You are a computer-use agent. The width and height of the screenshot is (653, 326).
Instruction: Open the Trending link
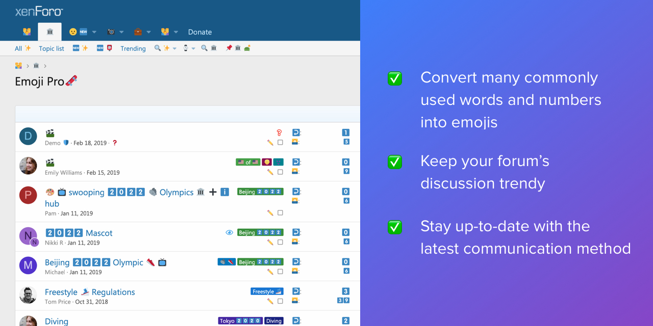tap(133, 48)
